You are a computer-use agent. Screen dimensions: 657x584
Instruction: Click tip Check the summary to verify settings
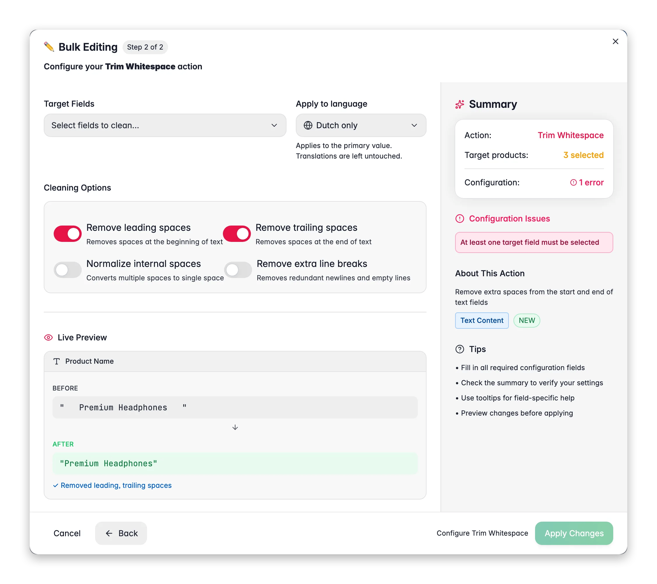pyautogui.click(x=532, y=383)
